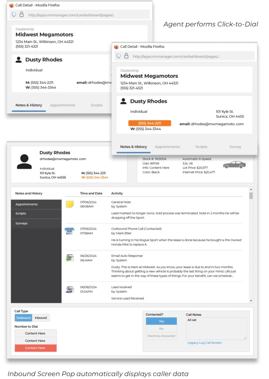Click person icon beside Dusty Rhodes in back window
Image resolution: width=269 pixels, height=379 pixels.
pos(19,60)
